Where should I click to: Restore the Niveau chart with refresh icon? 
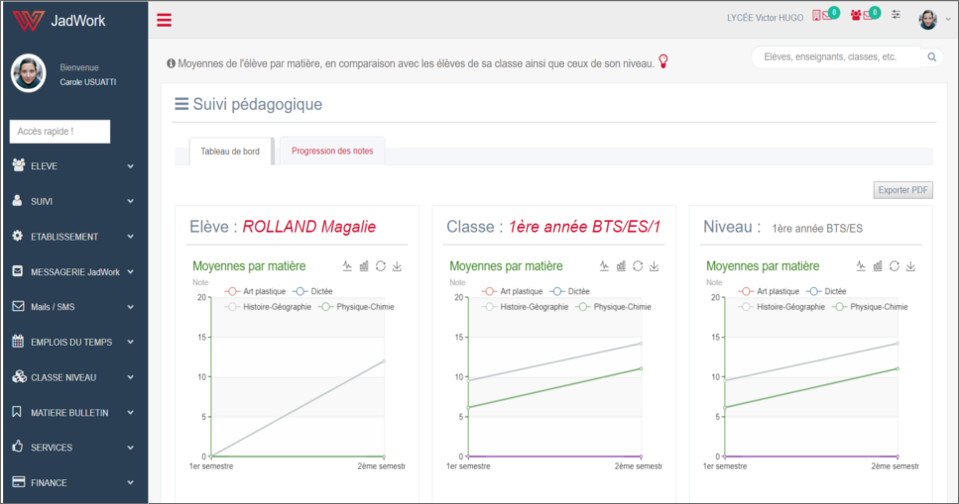click(x=895, y=265)
